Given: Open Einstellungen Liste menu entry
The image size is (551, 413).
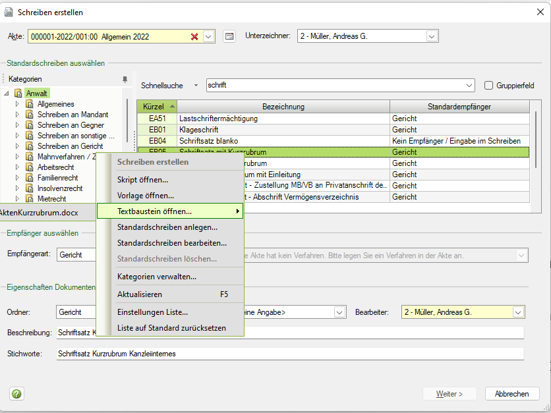Looking at the screenshot, I should (170, 312).
